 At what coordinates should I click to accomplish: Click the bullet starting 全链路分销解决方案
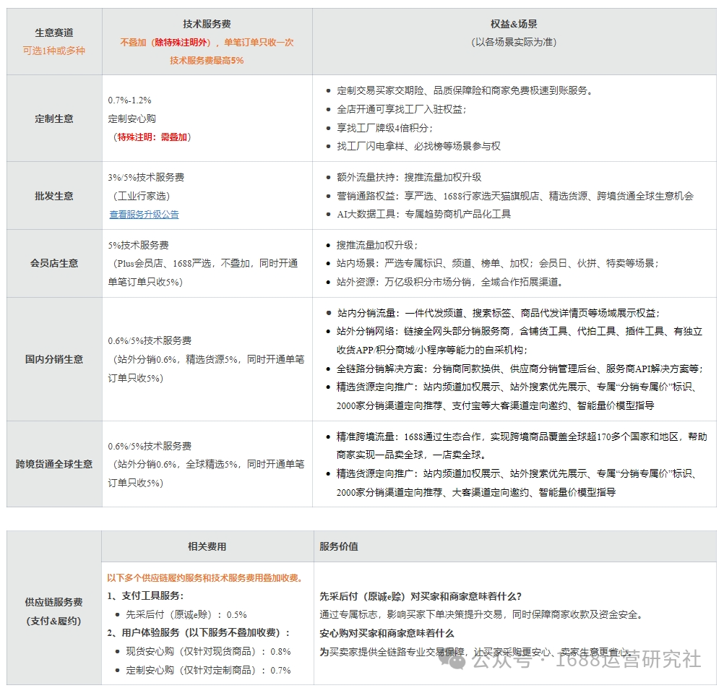pos(520,369)
